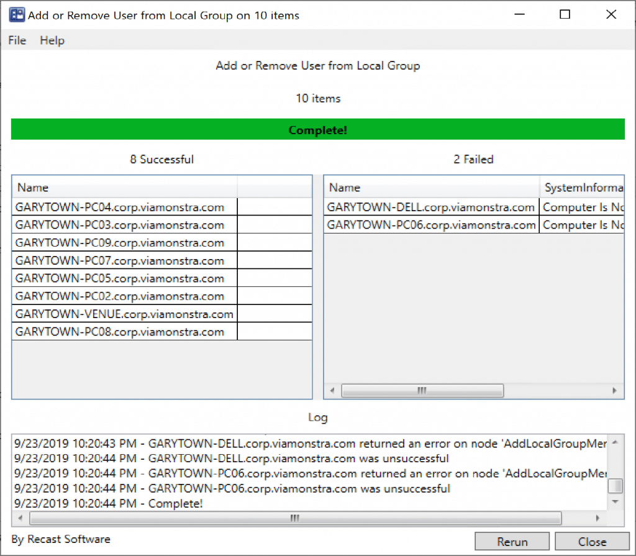Click the Close button at bottom

click(592, 542)
